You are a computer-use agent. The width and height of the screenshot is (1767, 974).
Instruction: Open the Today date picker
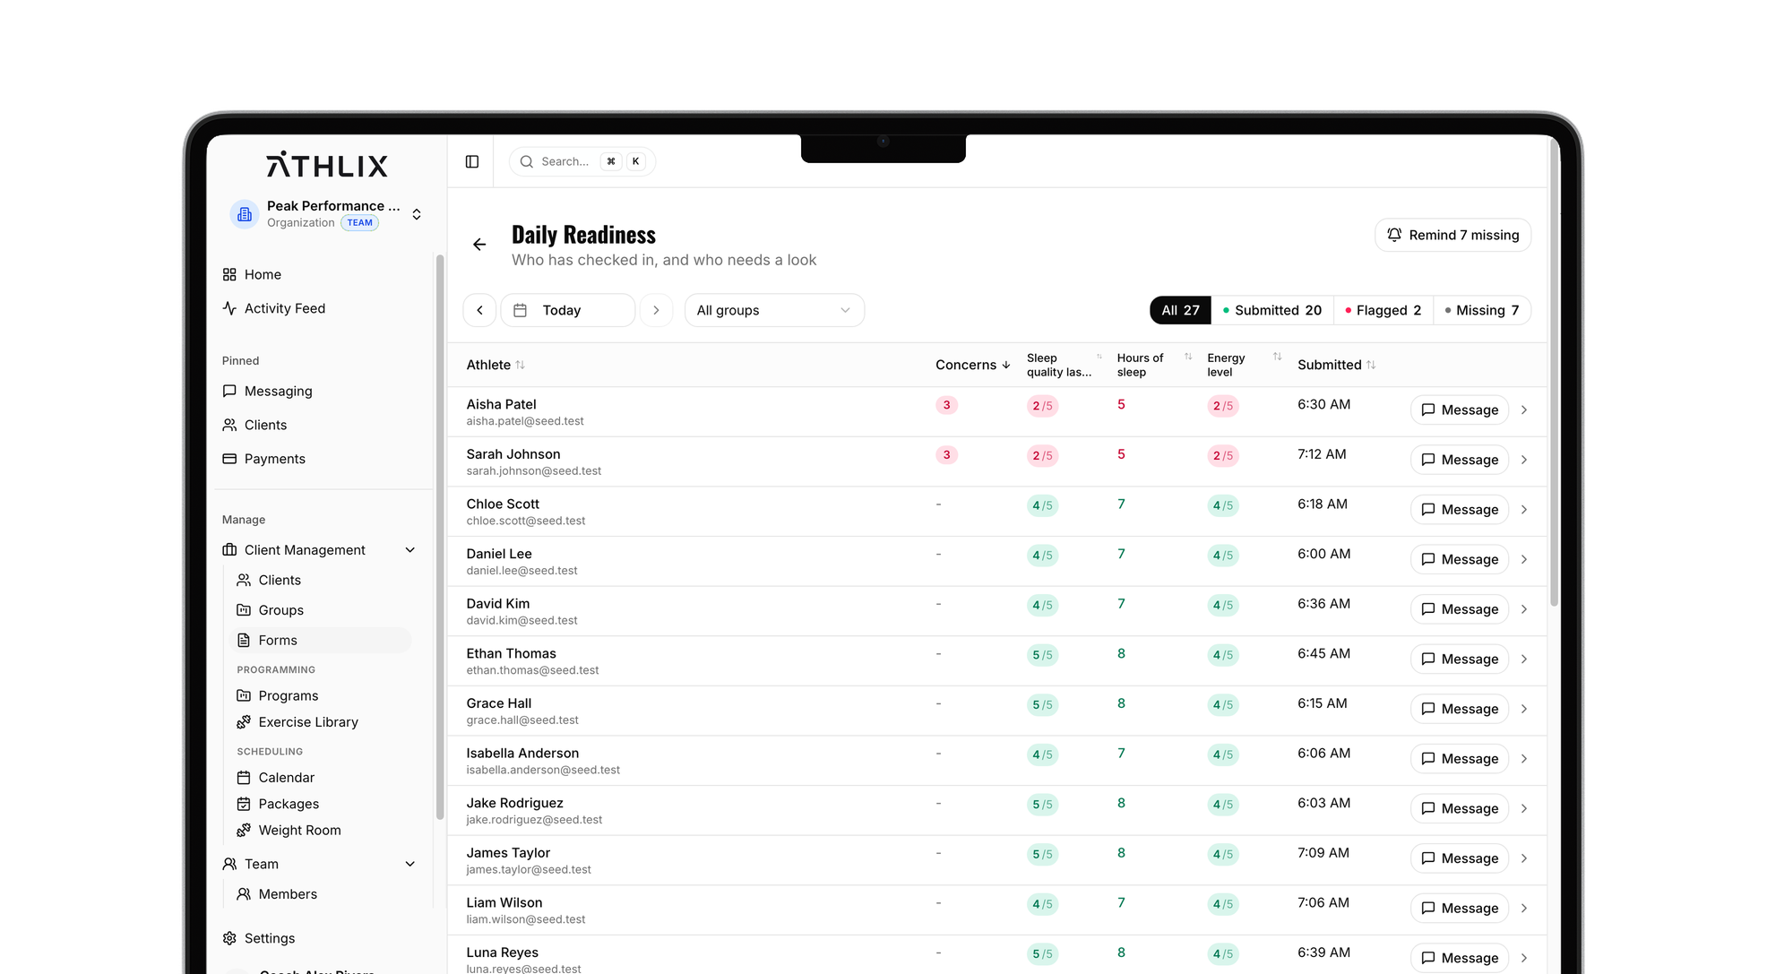(568, 310)
